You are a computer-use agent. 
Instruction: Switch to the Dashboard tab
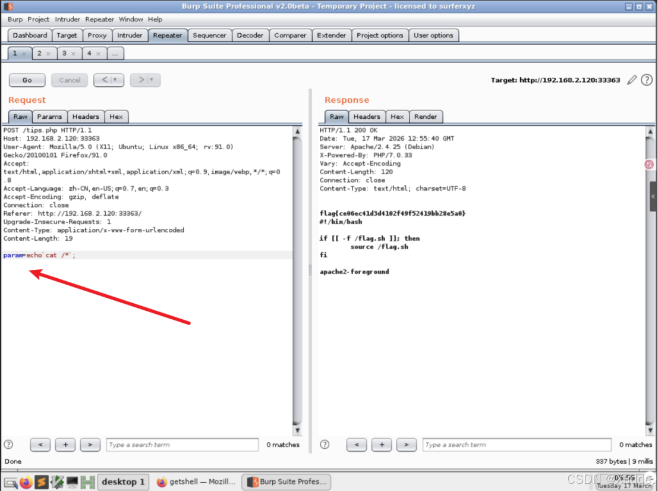coord(30,35)
